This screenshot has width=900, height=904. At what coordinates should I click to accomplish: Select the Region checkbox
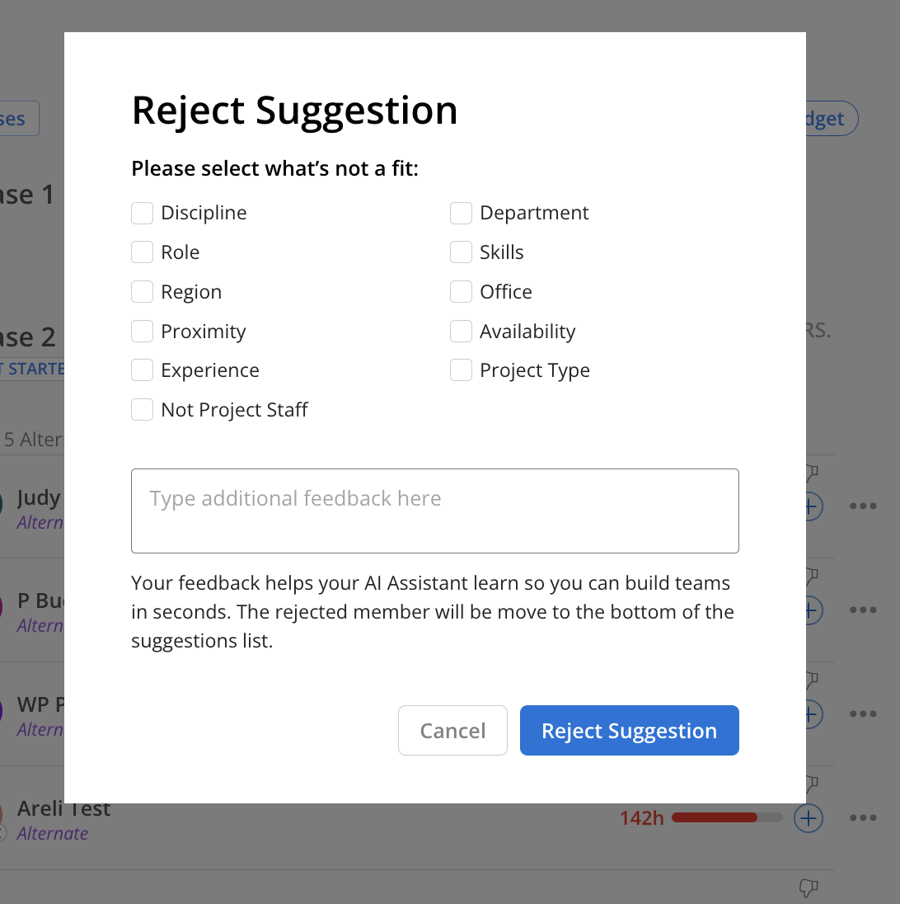[142, 292]
